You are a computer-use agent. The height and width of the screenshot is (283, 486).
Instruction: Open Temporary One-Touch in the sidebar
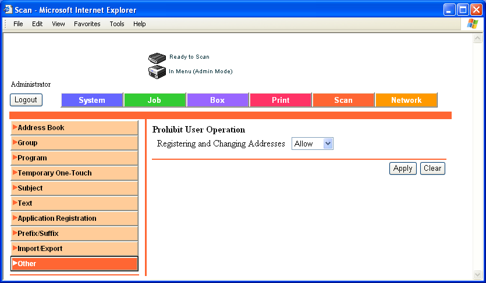(75, 173)
